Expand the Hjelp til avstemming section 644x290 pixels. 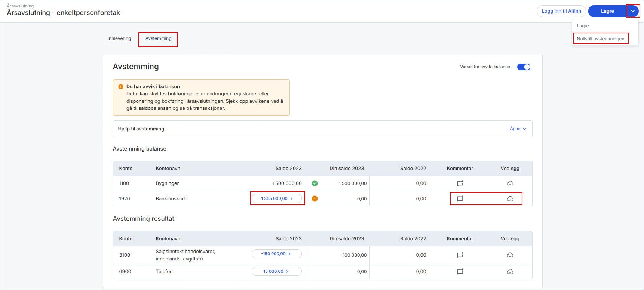518,129
